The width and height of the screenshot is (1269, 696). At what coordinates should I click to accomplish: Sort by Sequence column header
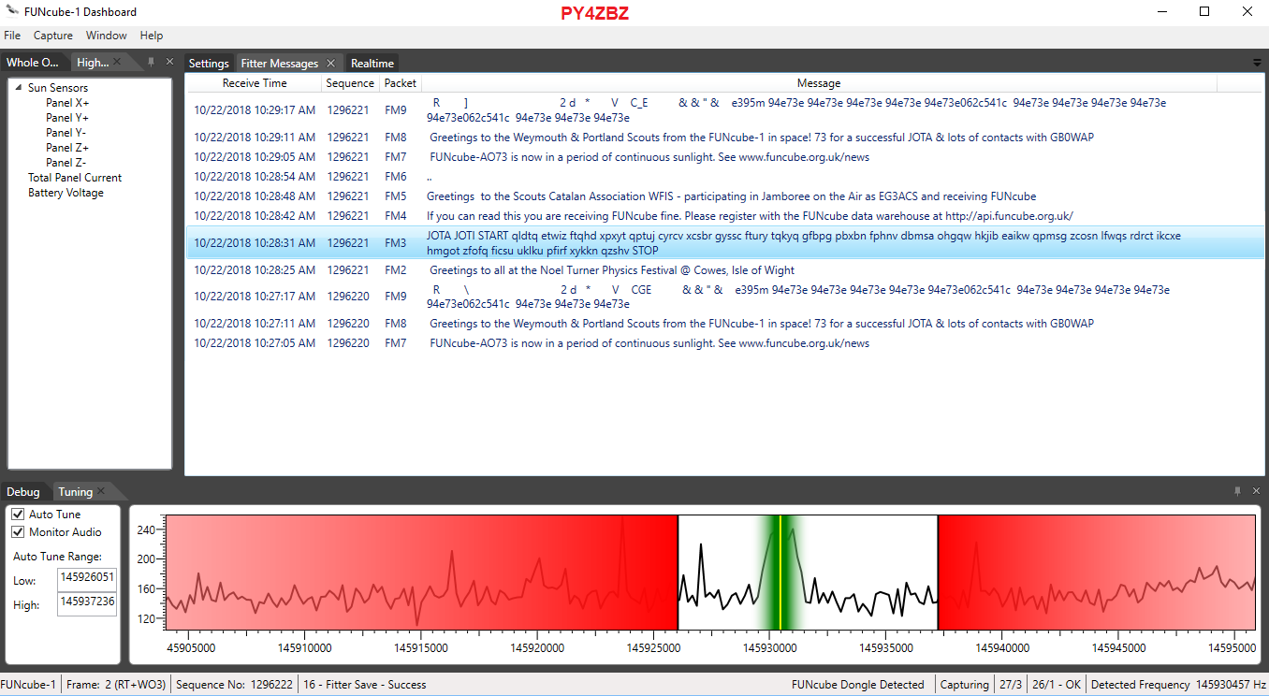click(350, 83)
